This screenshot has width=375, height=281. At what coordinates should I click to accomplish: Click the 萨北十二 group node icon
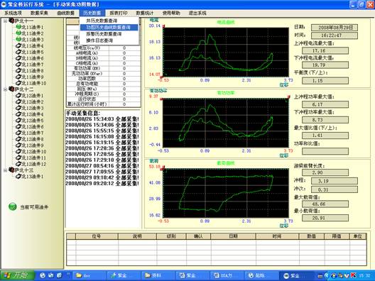(11, 89)
